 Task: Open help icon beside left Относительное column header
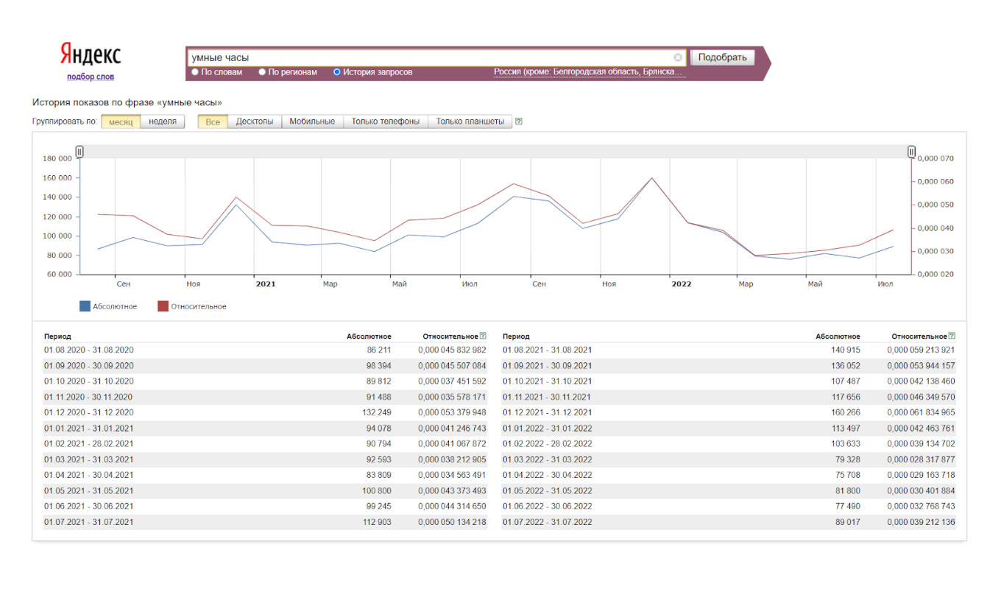click(483, 336)
